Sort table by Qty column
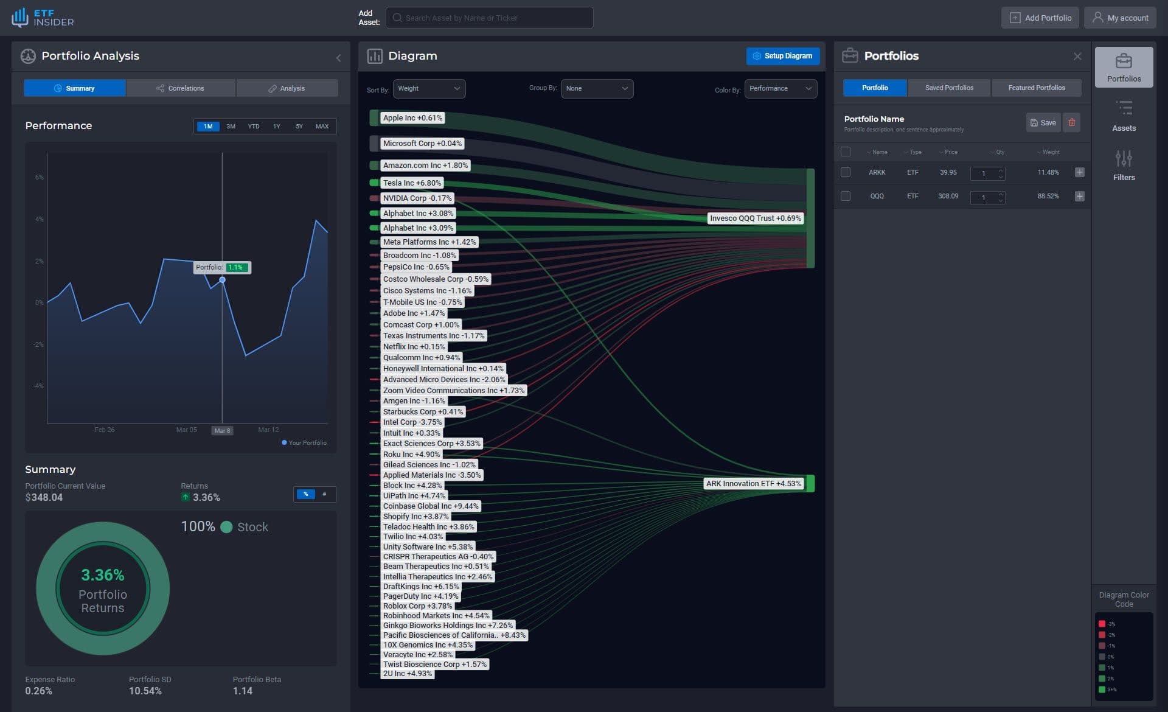This screenshot has width=1168, height=712. click(996, 152)
